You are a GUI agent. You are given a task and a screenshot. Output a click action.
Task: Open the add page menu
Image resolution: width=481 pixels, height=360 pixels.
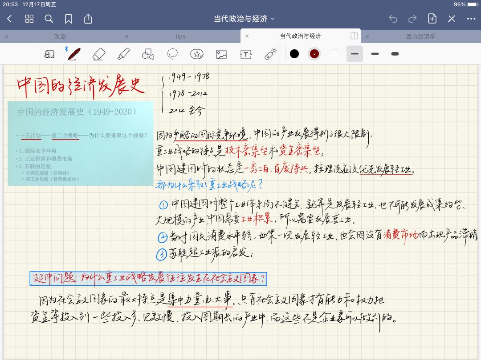(432, 19)
